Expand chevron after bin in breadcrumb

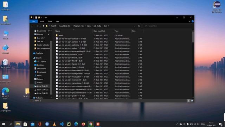[x=109, y=26]
